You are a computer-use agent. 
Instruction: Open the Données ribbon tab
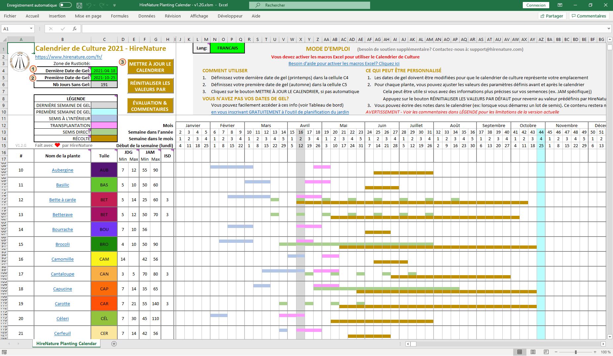click(147, 16)
